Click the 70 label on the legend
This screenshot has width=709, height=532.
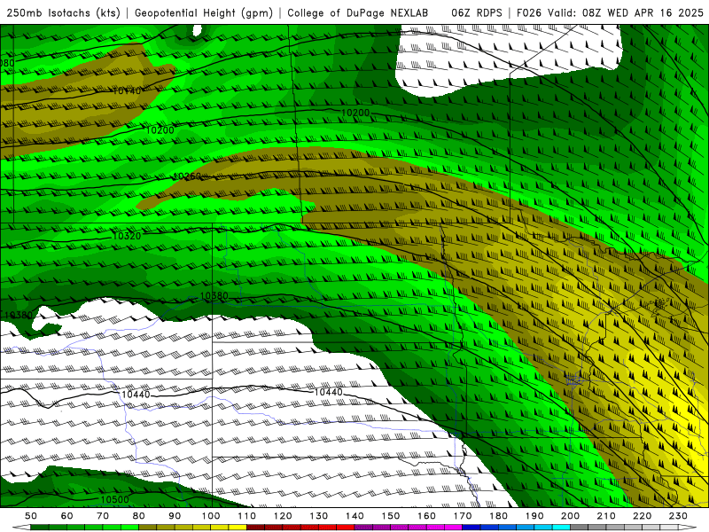(x=103, y=516)
